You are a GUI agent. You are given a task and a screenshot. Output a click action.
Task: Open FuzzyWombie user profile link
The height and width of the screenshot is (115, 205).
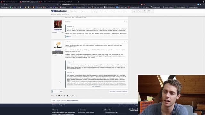pyautogui.click(x=58, y=30)
